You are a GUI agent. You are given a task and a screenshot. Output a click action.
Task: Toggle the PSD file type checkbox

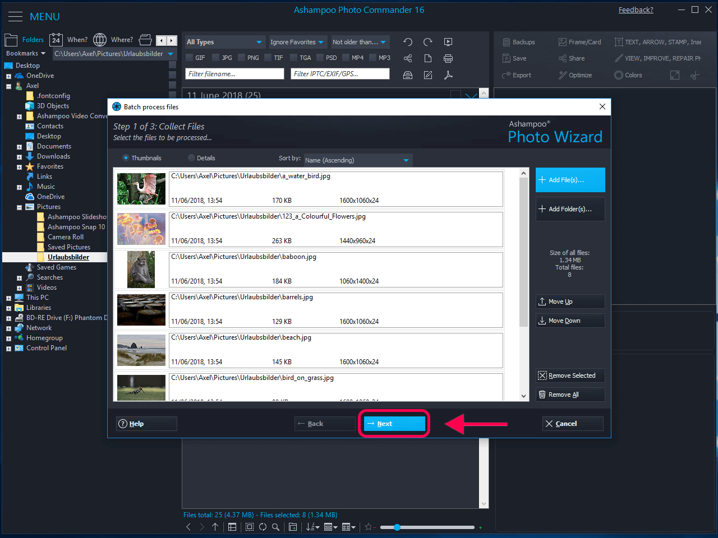320,58
